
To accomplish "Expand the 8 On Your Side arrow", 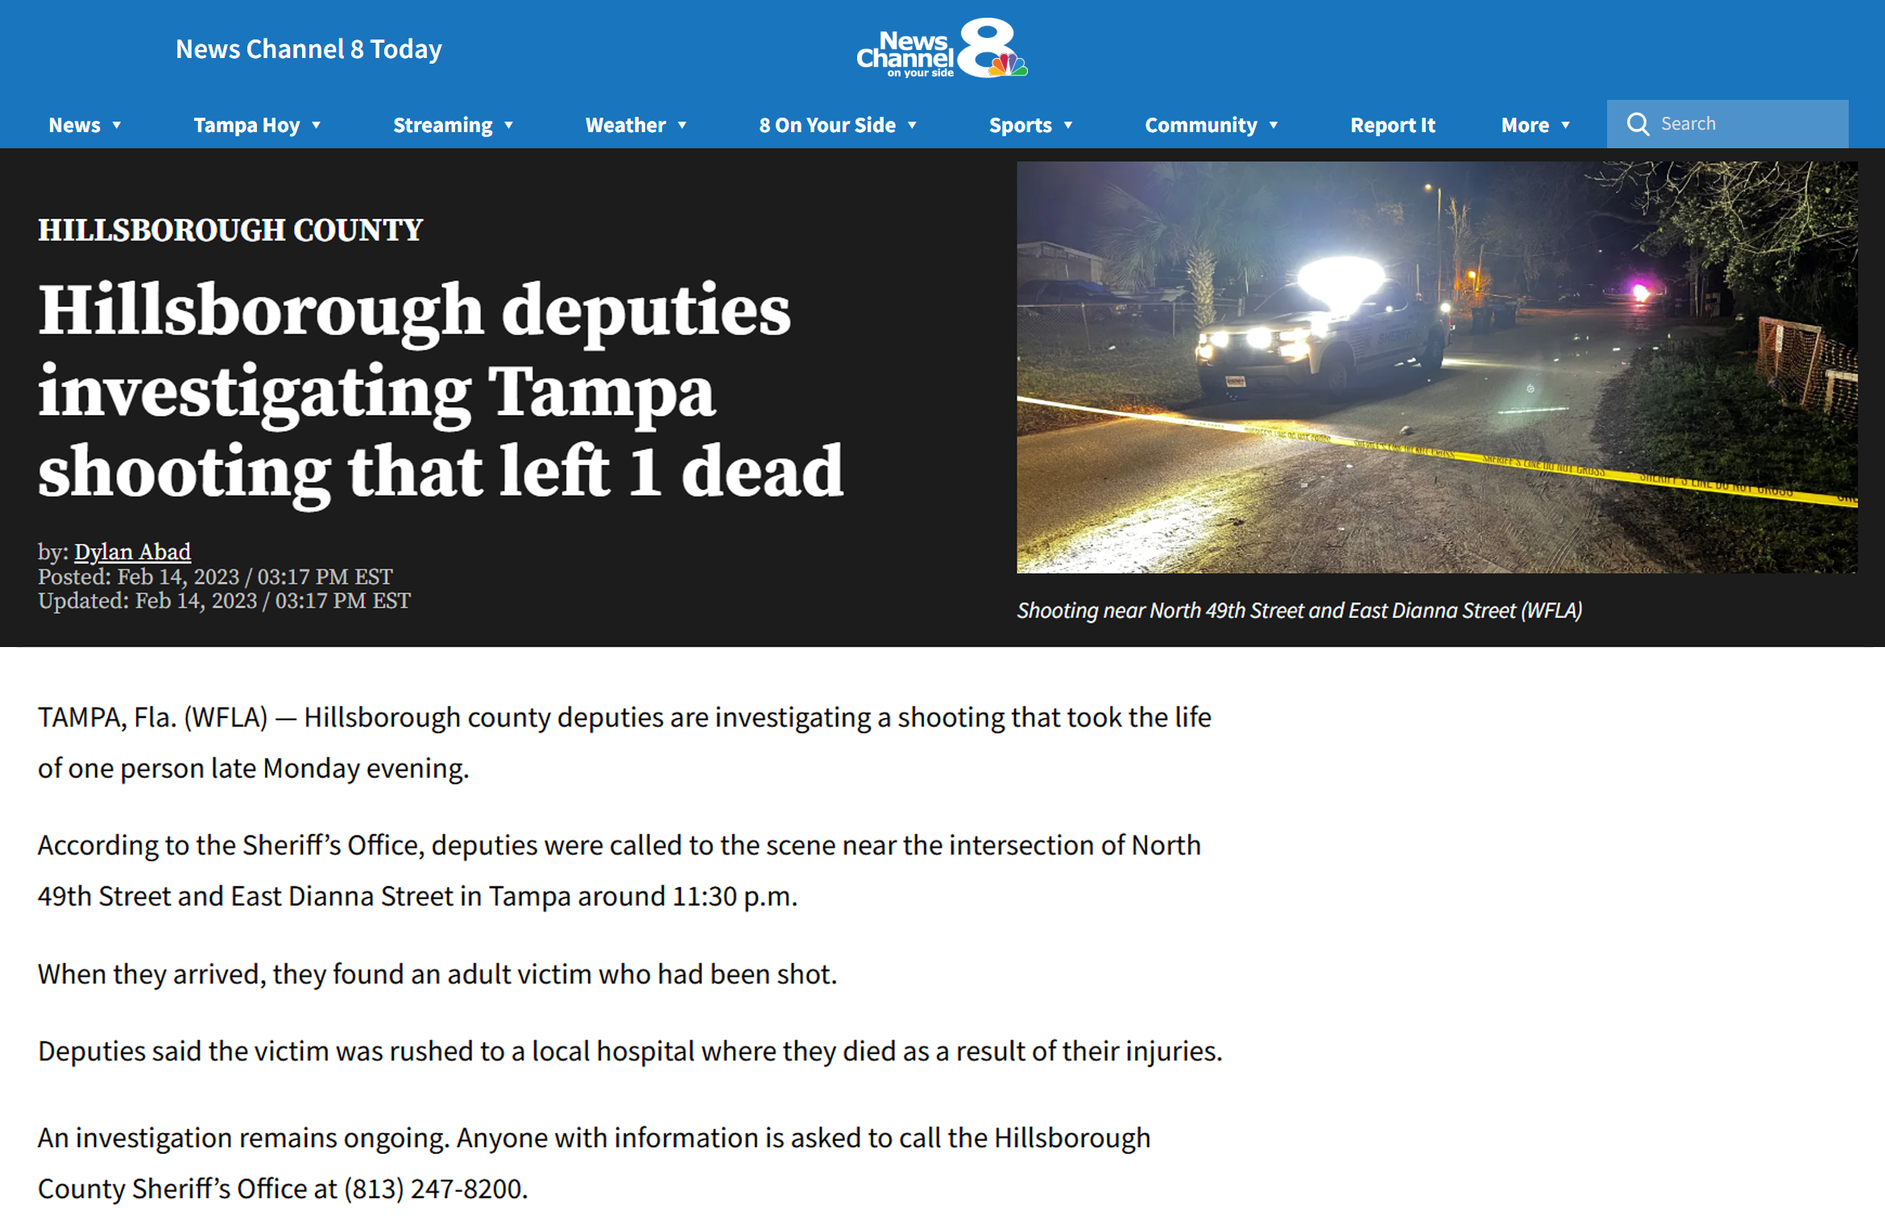I will click(913, 126).
